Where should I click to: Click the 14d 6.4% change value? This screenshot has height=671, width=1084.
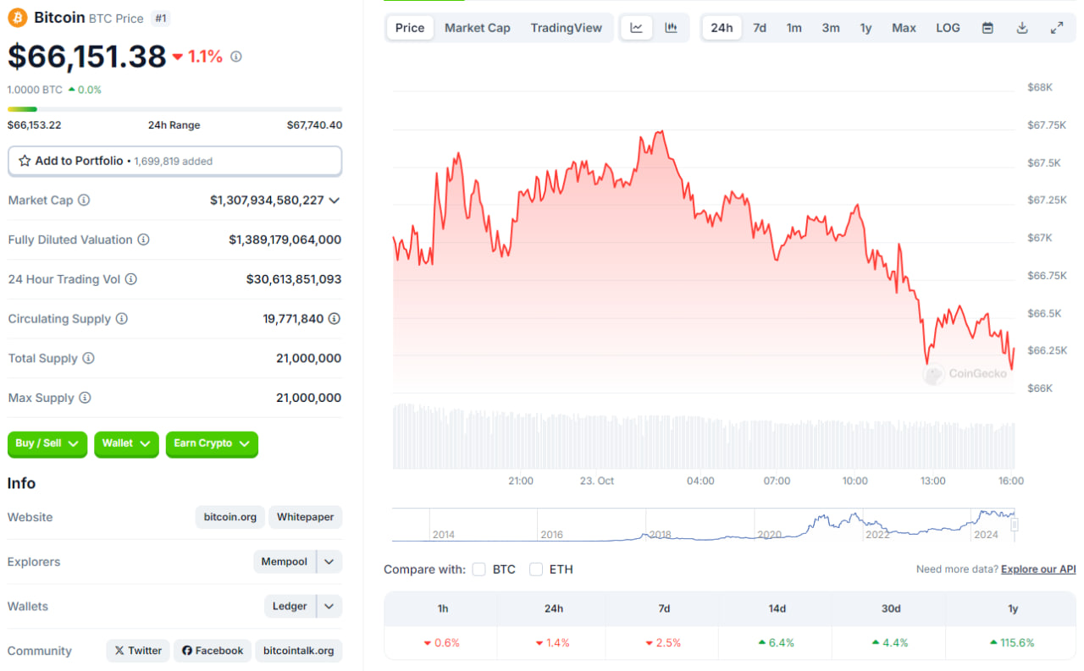click(776, 643)
